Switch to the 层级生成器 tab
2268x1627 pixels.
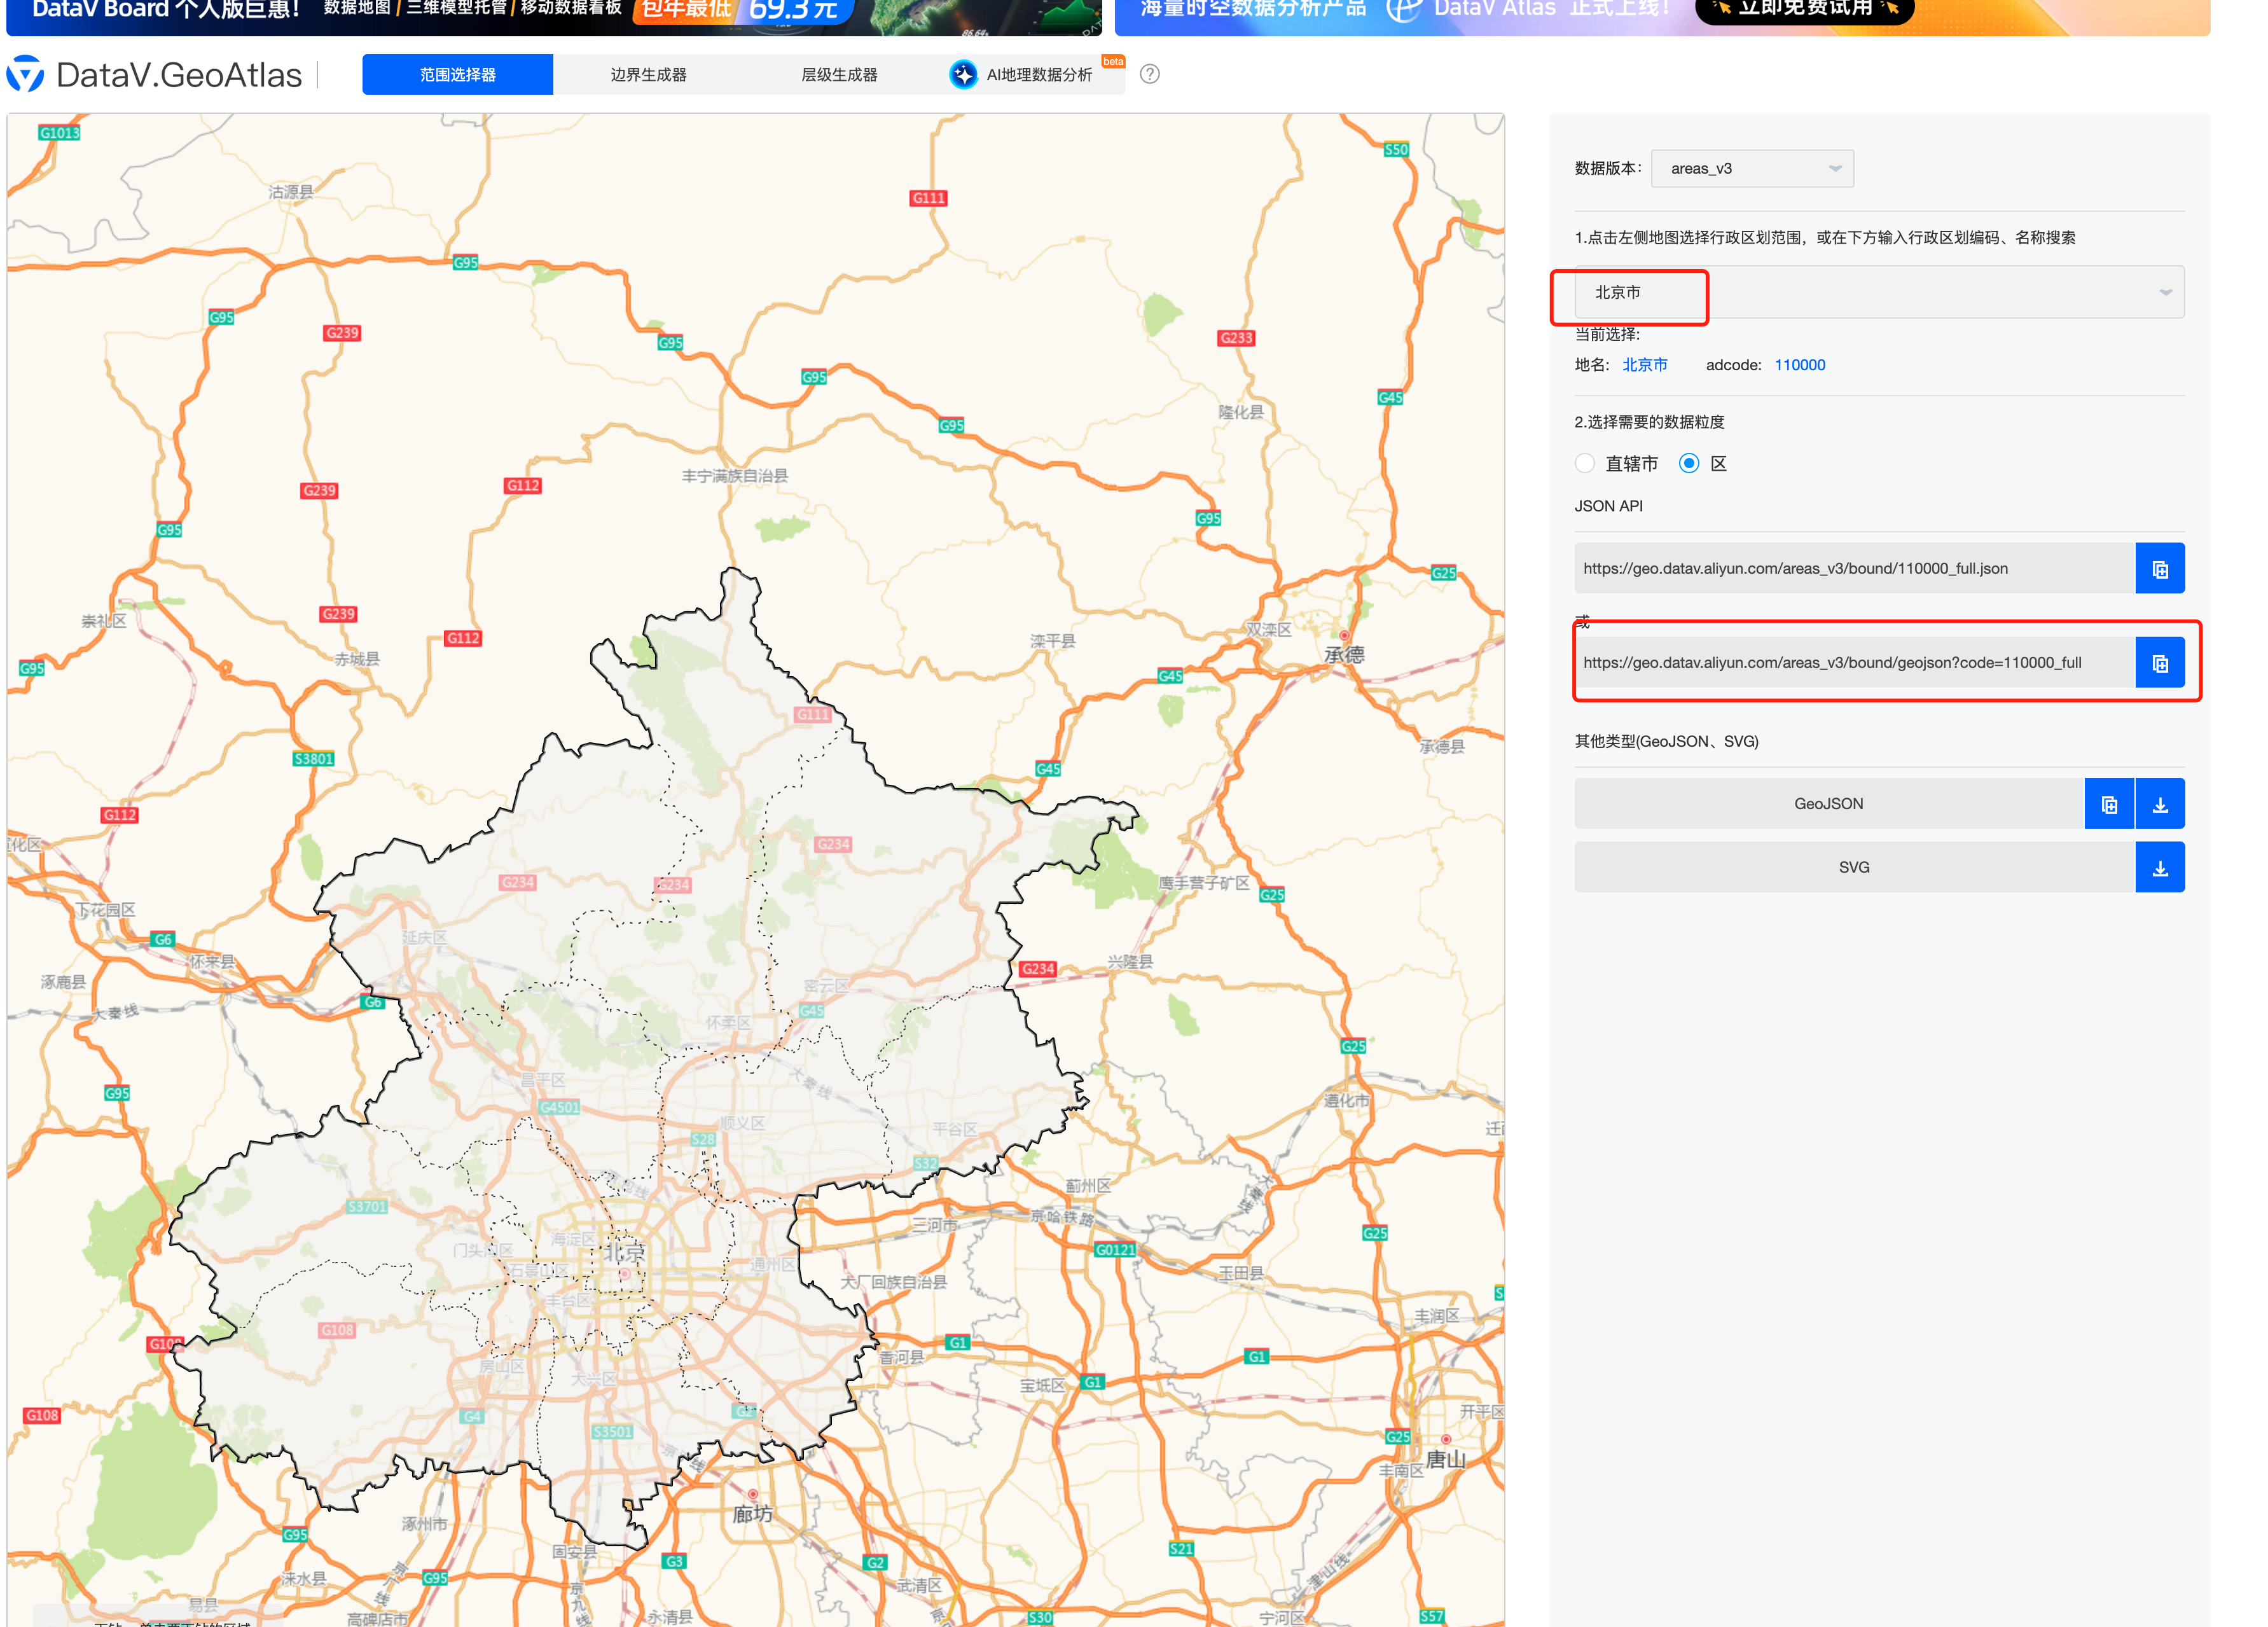pyautogui.click(x=839, y=74)
